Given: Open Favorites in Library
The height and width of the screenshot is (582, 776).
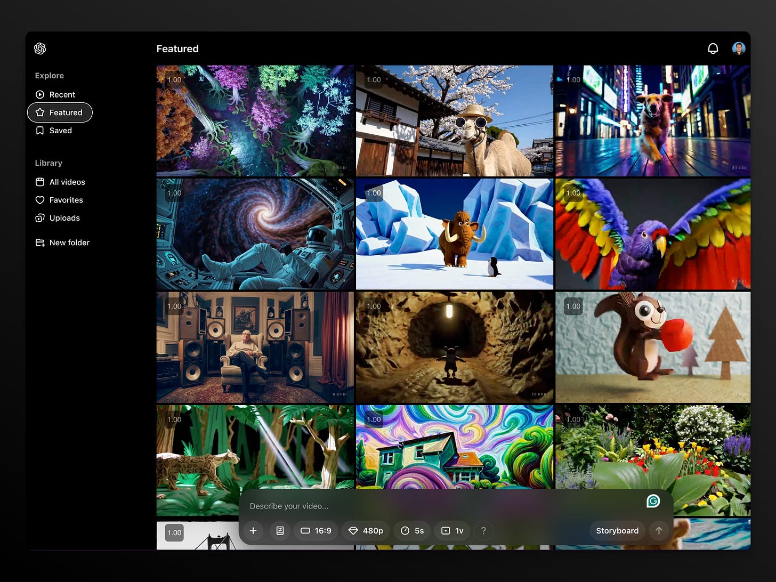Looking at the screenshot, I should (59, 200).
